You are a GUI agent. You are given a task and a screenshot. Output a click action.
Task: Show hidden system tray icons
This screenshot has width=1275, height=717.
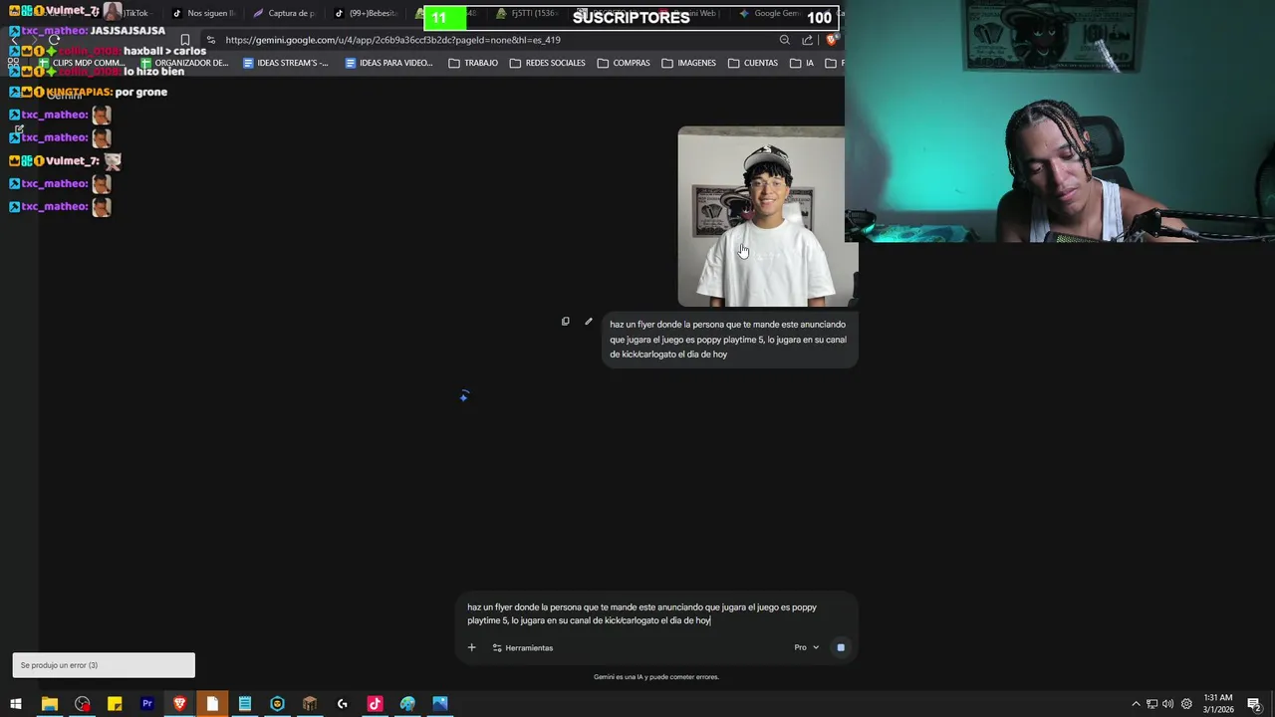point(1136,704)
